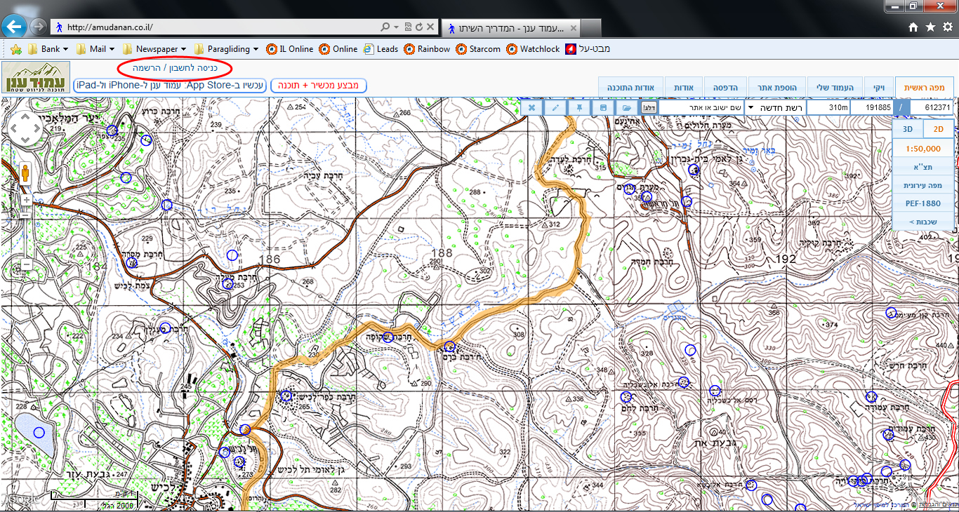Open the Watchlock bookmark
Viewport: 959px width, 512px height.
tap(533, 49)
